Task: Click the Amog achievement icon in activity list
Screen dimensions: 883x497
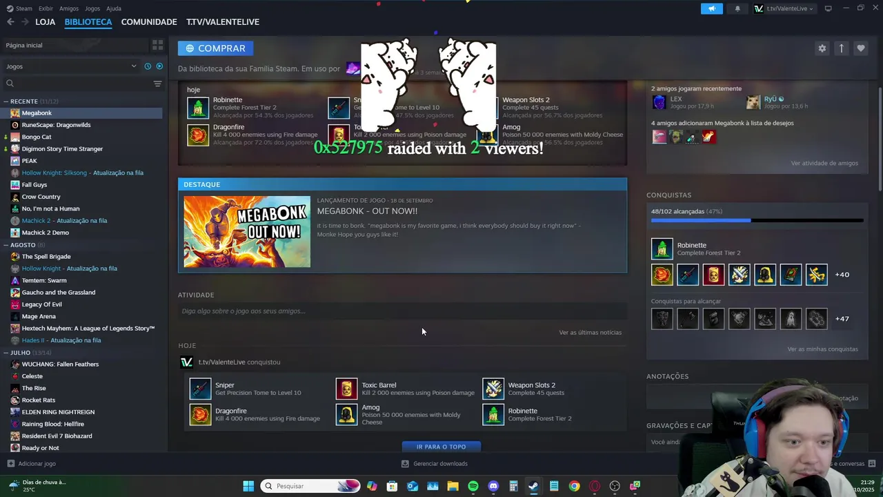Action: pyautogui.click(x=346, y=414)
